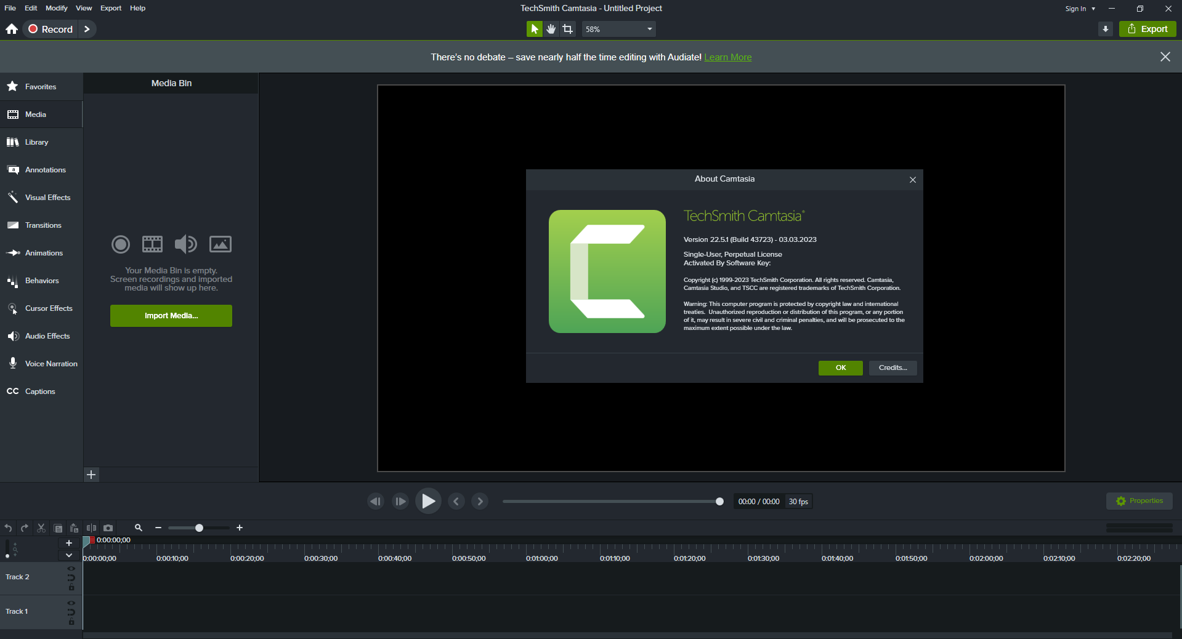This screenshot has width=1182, height=639.
Task: Open the Captions panel
Action: [x=41, y=392]
